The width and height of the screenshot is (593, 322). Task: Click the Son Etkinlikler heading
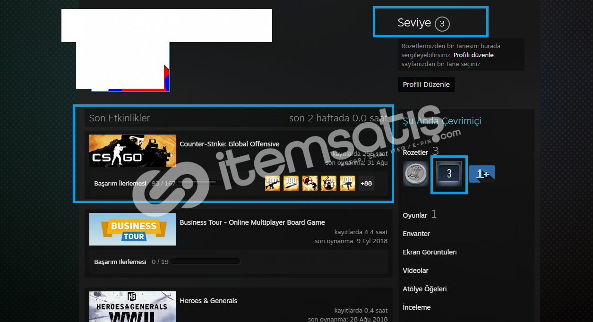[x=120, y=118]
